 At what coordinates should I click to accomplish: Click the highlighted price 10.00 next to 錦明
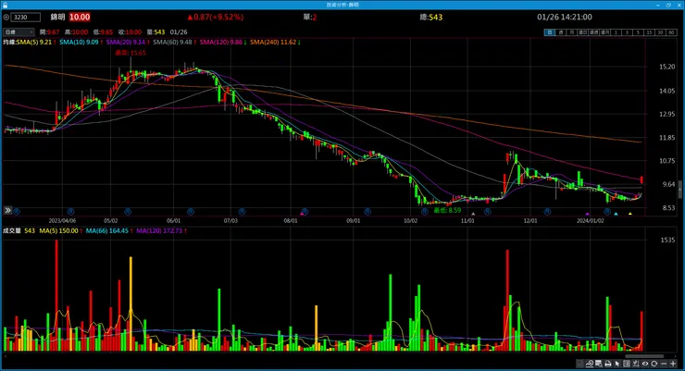tap(80, 17)
